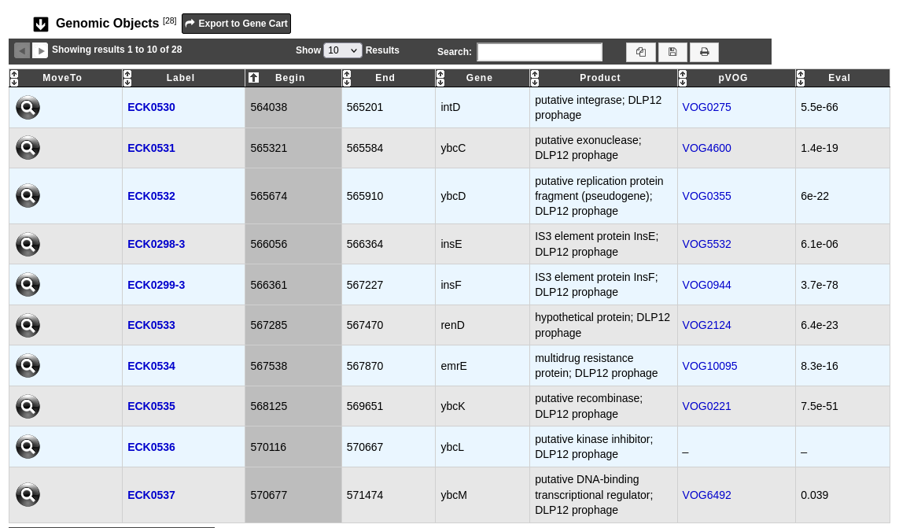Image resolution: width=899 pixels, height=528 pixels.
Task: Click the End value 565584
Action: (x=365, y=148)
